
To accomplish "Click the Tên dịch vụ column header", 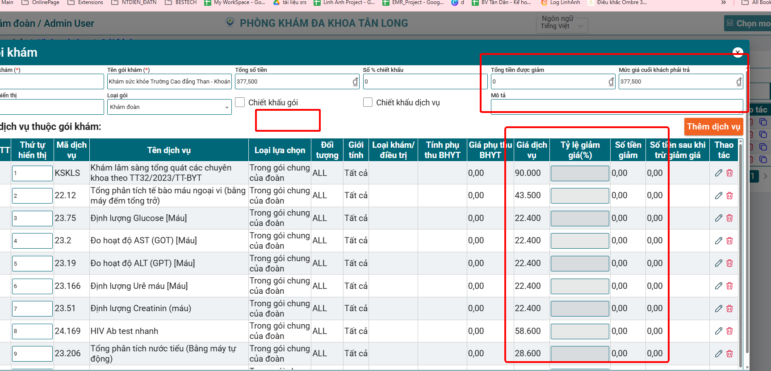I will tap(169, 150).
